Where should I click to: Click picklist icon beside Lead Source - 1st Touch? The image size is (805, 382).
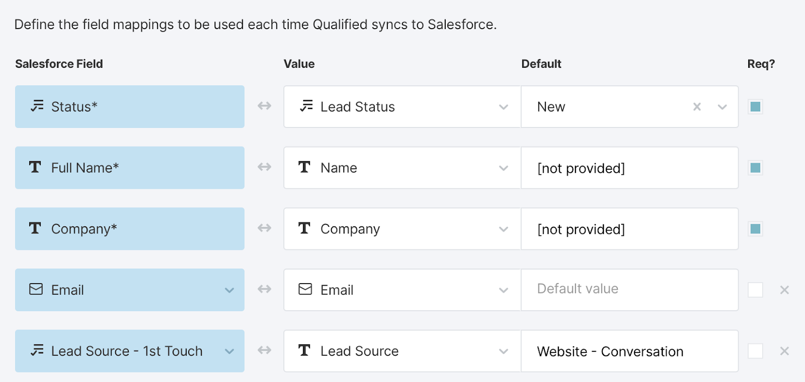point(37,350)
